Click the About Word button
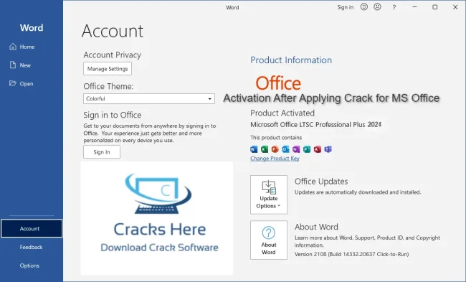 click(x=269, y=240)
